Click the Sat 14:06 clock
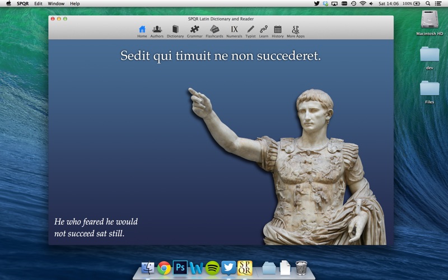The image size is (448, 280). (x=389, y=3)
